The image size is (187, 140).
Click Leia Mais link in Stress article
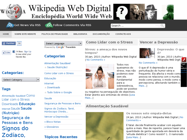pos(110,96)
